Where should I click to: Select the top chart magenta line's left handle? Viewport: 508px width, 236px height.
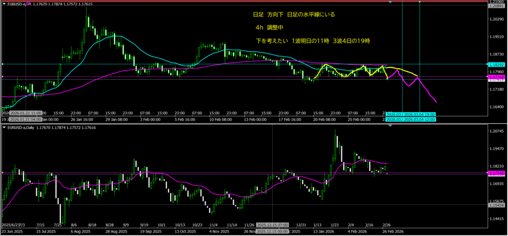[2, 77]
